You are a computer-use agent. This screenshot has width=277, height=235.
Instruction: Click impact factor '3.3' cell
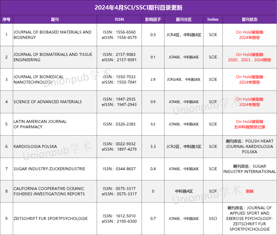click(153, 147)
